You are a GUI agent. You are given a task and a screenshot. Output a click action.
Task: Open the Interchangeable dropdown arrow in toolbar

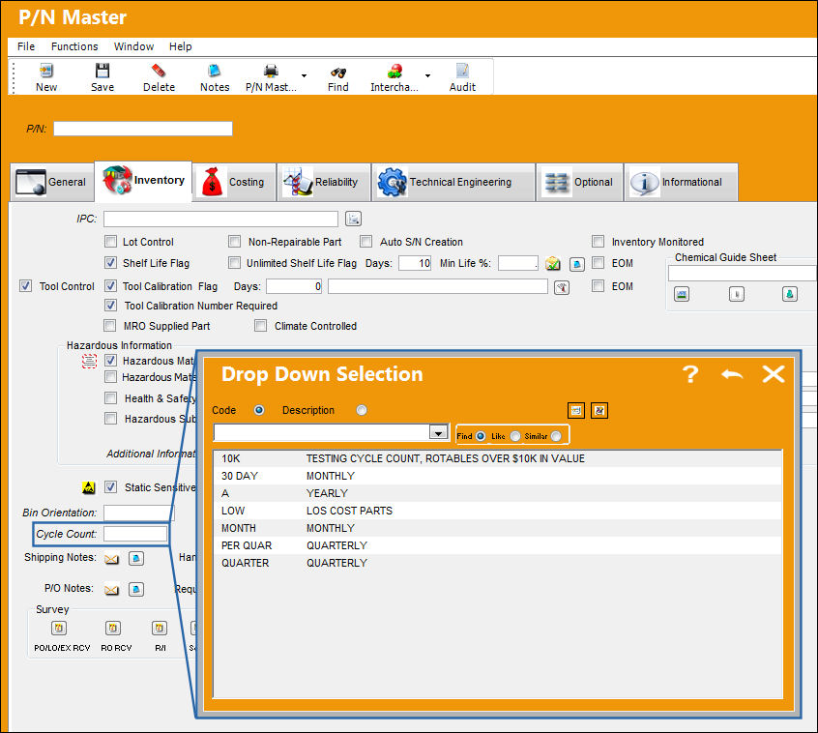(427, 76)
